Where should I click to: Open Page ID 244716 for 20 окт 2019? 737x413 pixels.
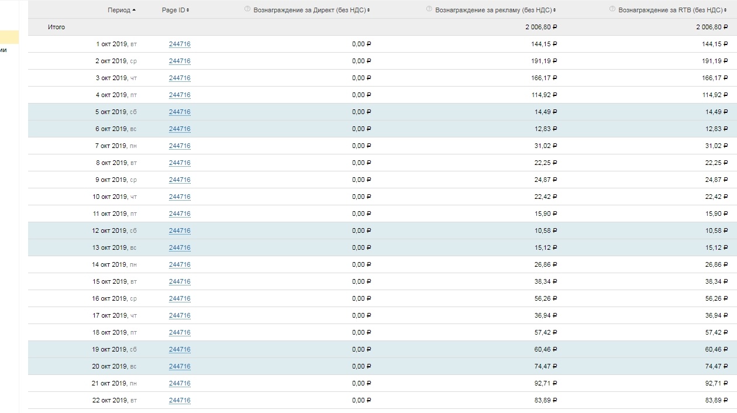180,366
